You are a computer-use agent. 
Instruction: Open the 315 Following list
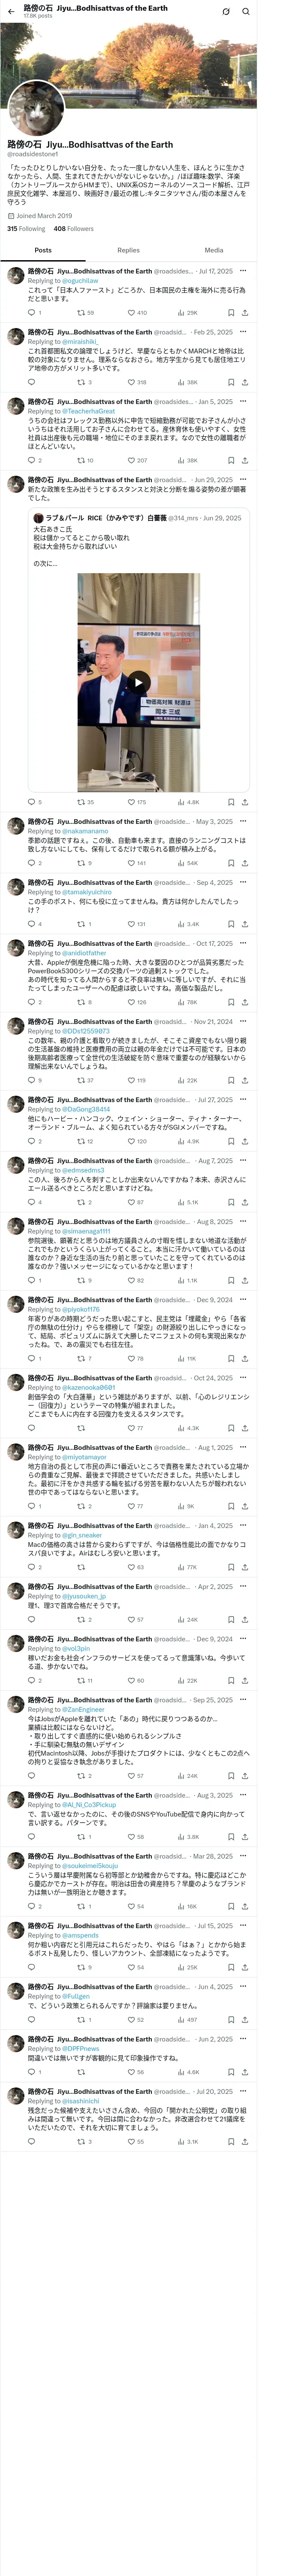click(x=26, y=229)
